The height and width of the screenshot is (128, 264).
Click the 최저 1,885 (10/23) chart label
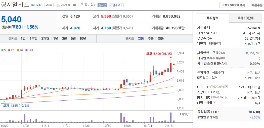click(16, 105)
